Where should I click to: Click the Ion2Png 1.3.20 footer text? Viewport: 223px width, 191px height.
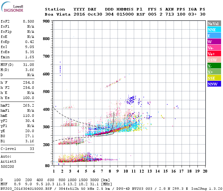[207, 189]
